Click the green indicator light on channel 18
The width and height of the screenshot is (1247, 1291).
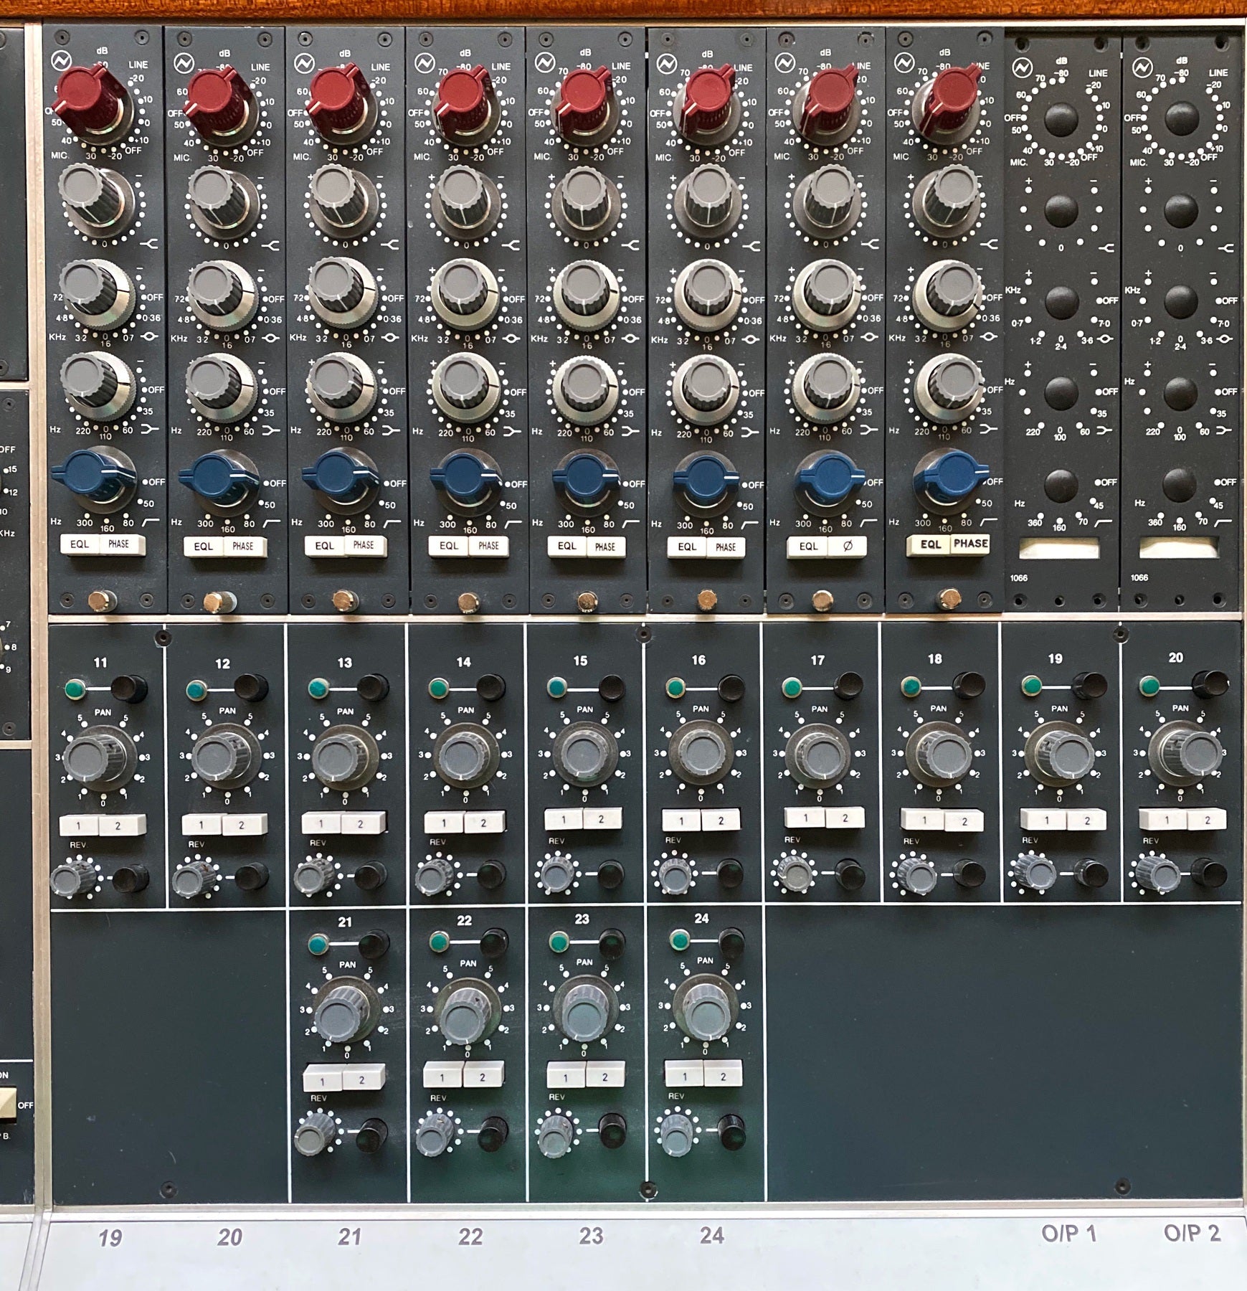click(x=911, y=686)
